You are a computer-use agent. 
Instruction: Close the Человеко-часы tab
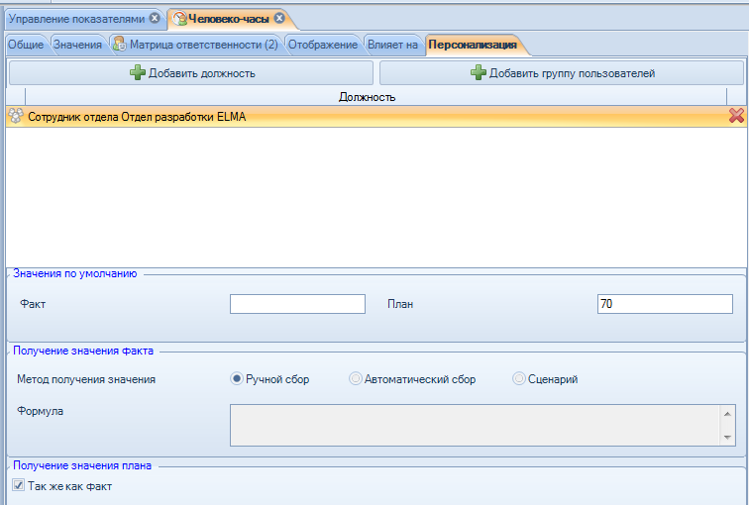tap(279, 19)
